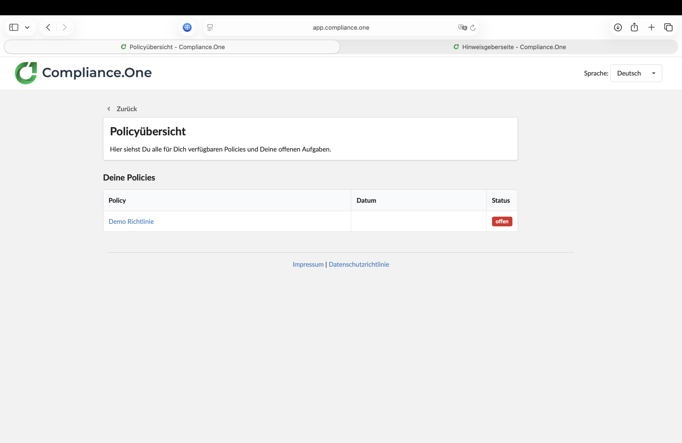Show downloads with the download icon
682x443 pixels.
(618, 27)
